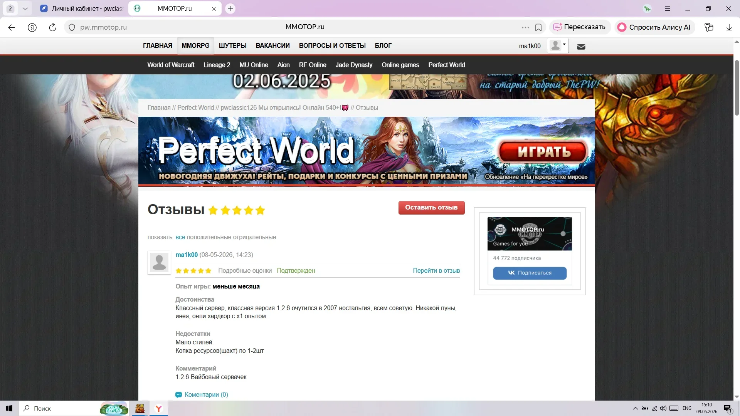Open the browser extensions icon beside downloads
Image resolution: width=740 pixels, height=416 pixels.
(x=709, y=27)
